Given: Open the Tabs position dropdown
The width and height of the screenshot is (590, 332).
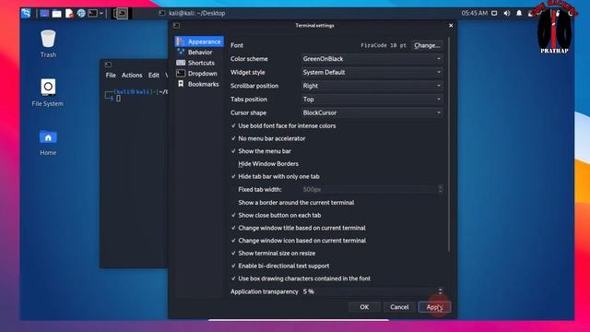Looking at the screenshot, I should coord(372,100).
